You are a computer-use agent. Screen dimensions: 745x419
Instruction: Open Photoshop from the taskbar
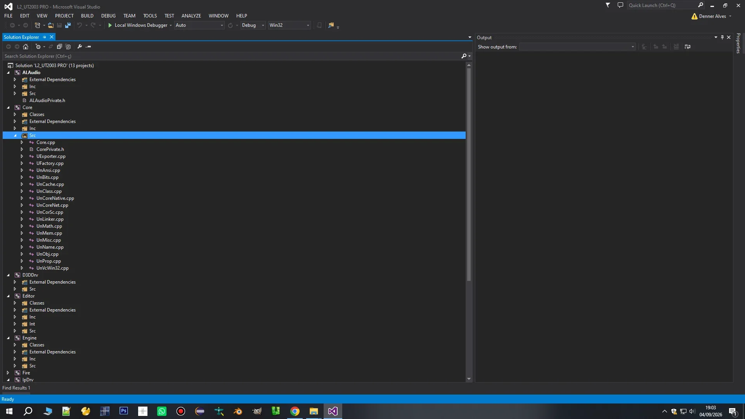[124, 411]
